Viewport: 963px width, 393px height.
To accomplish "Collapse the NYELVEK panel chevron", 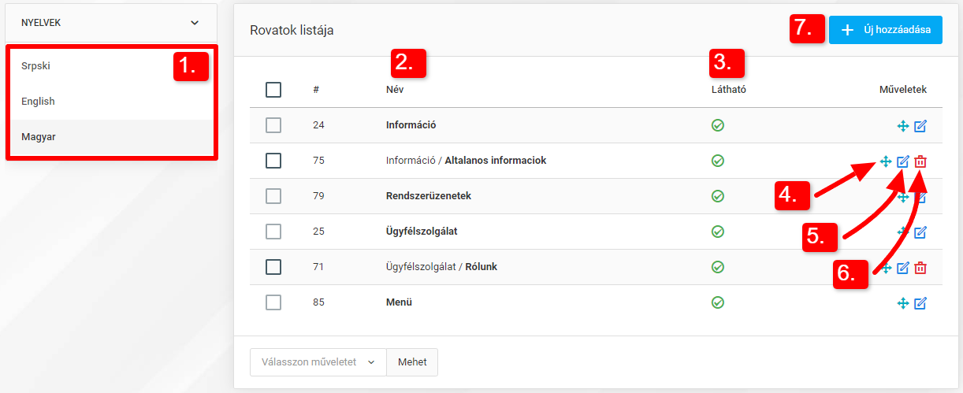I will (195, 23).
